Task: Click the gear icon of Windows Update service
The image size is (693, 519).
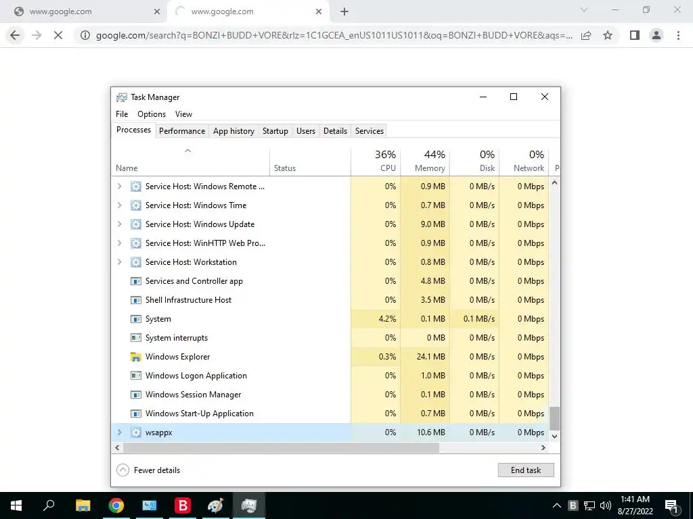Action: tap(135, 224)
